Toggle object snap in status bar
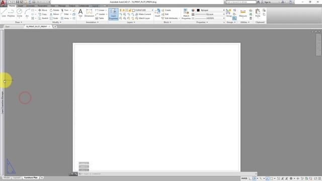Screen dimensions: 322x181 (272, 178)
